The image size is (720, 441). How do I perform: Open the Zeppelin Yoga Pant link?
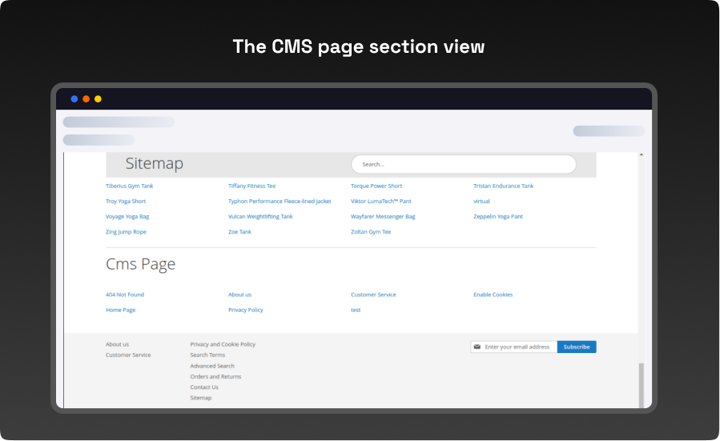(x=497, y=216)
